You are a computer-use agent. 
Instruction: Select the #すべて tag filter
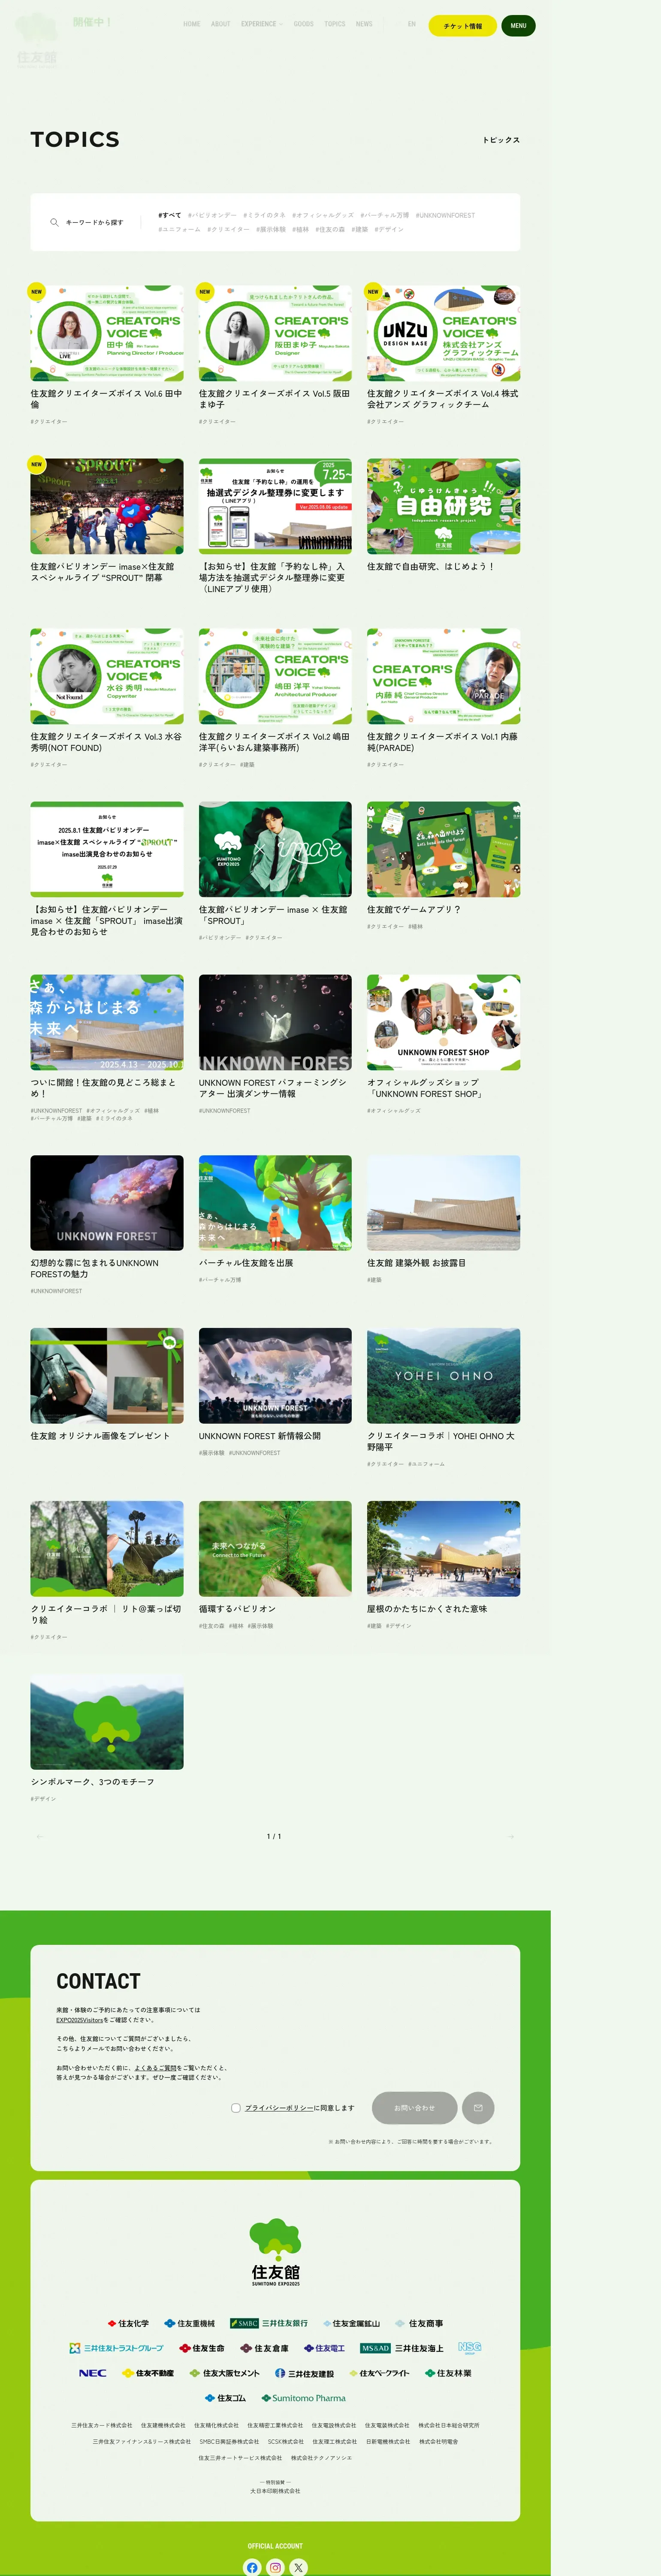[170, 215]
